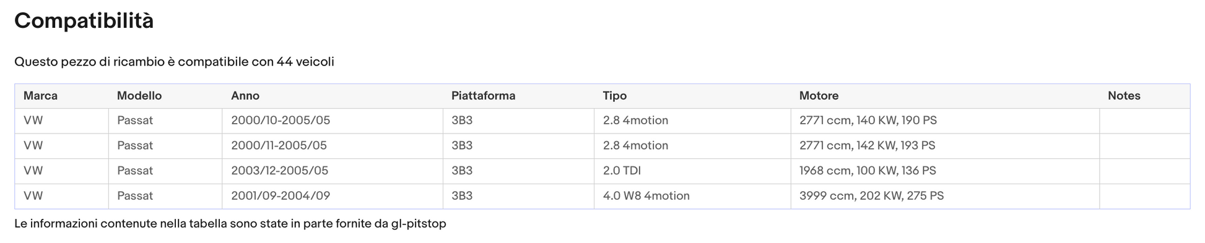This screenshot has height=243, width=1205.
Task: Click the Notes column header
Action: click(1144, 96)
